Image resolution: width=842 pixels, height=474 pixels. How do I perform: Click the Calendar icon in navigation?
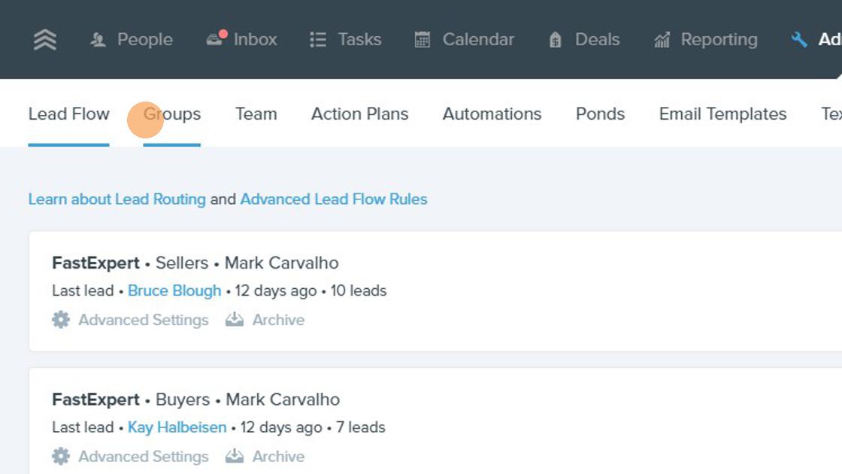(422, 39)
